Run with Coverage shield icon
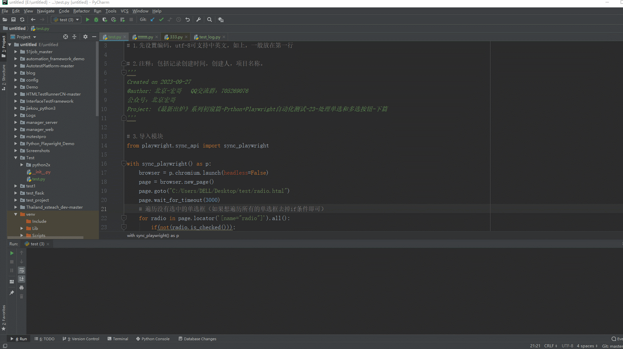Viewport: 623px width, 349px height. [105, 20]
